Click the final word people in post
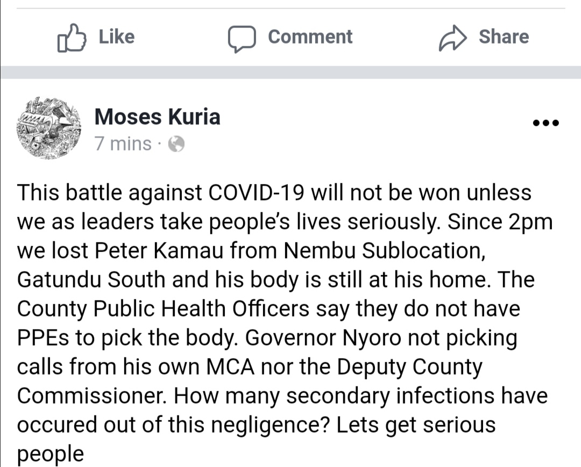581x467 pixels. click(x=51, y=454)
